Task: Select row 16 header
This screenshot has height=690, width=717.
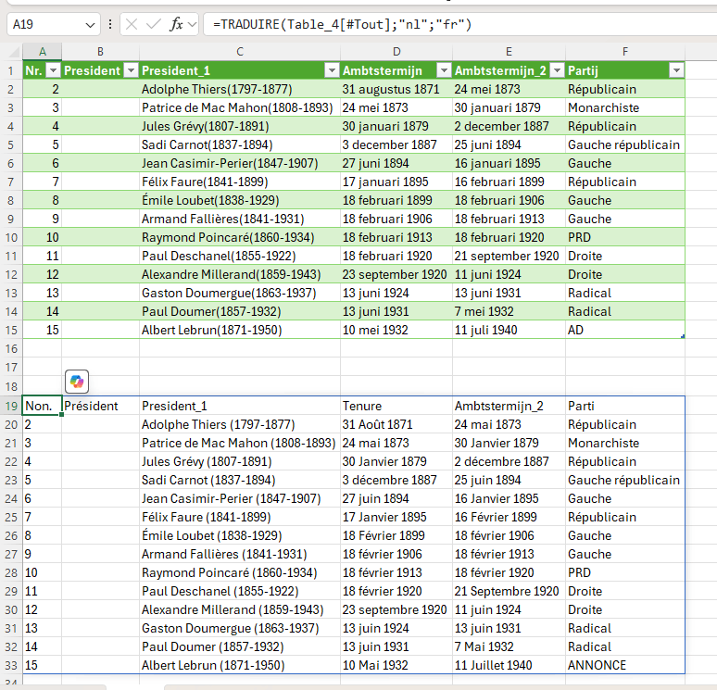Action: click(x=11, y=349)
